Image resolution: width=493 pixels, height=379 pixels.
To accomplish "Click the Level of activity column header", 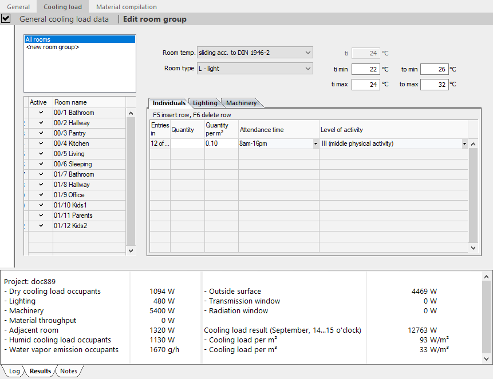I will (393, 129).
